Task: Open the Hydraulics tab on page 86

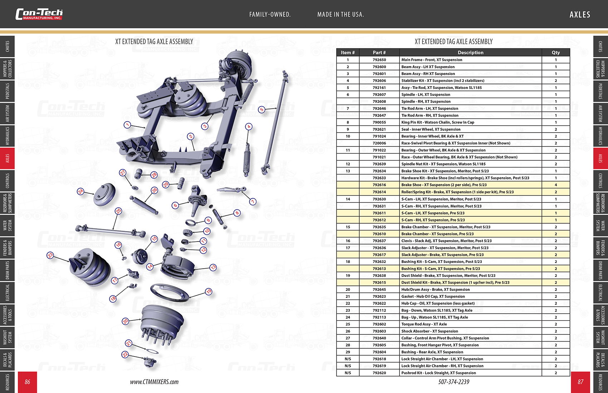Action: coord(8,136)
